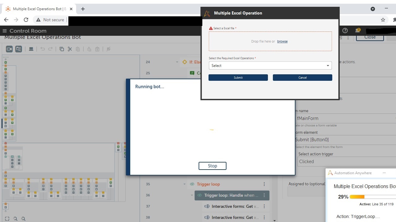Select line 37 Interactive forms: Get action
The width and height of the screenshot is (396, 222).
pos(236,206)
